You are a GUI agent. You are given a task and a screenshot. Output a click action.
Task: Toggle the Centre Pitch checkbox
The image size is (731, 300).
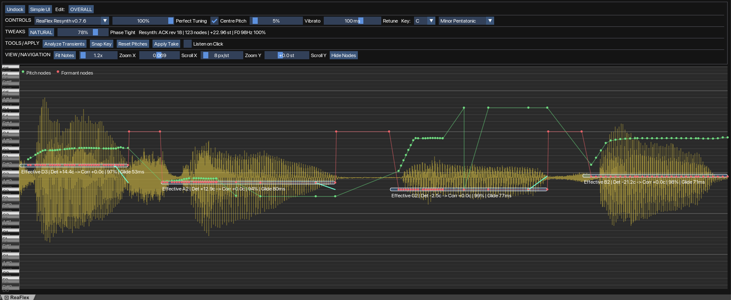pos(214,21)
